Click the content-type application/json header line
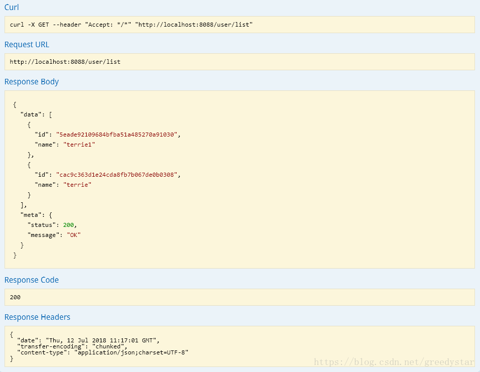This screenshot has height=372, width=480. (x=102, y=352)
